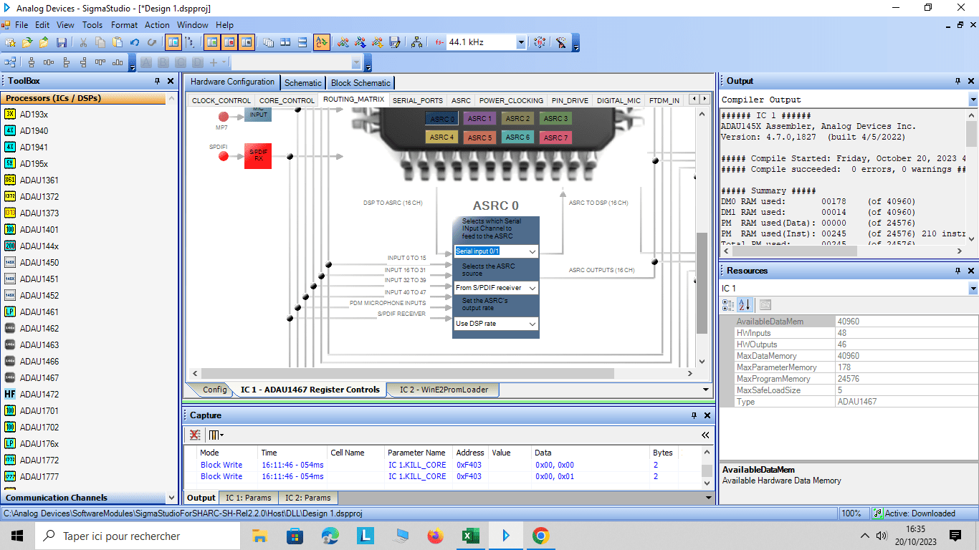979x550 pixels.
Task: Select the ADAU1467 processor icon in ToolBox
Action: [x=10, y=377]
